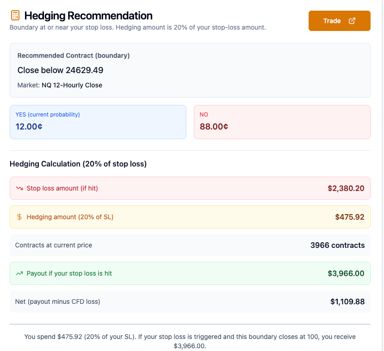This screenshot has width=384, height=351.
Task: Click the Hedging amount 20% of SL row
Action: click(x=190, y=217)
